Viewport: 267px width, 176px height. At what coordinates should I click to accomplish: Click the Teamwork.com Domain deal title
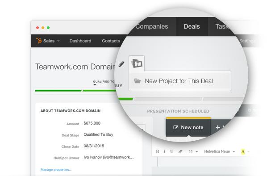point(75,67)
